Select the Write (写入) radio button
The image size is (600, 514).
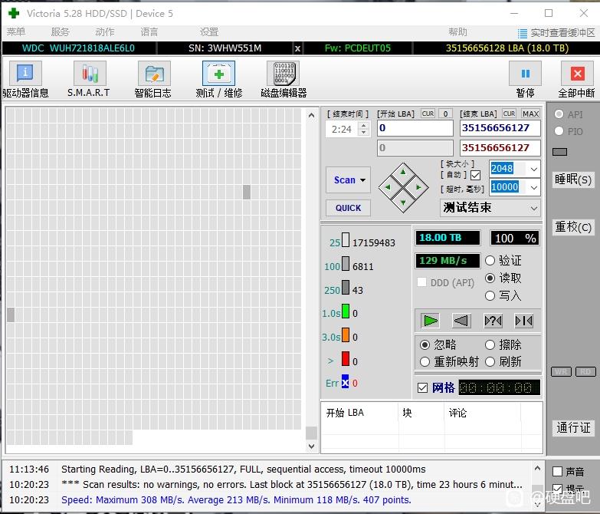point(490,295)
